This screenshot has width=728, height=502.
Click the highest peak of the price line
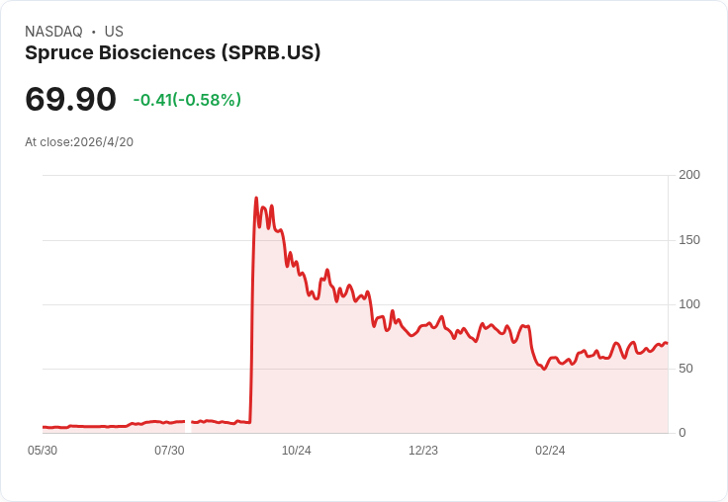[x=256, y=199]
